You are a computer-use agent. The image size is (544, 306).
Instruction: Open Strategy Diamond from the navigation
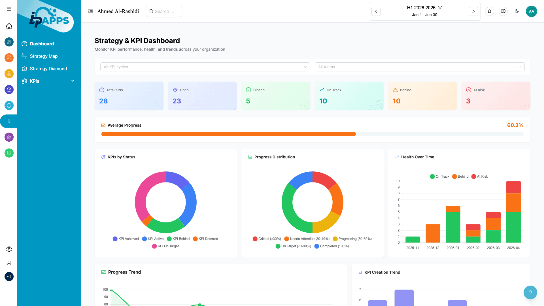[48, 69]
